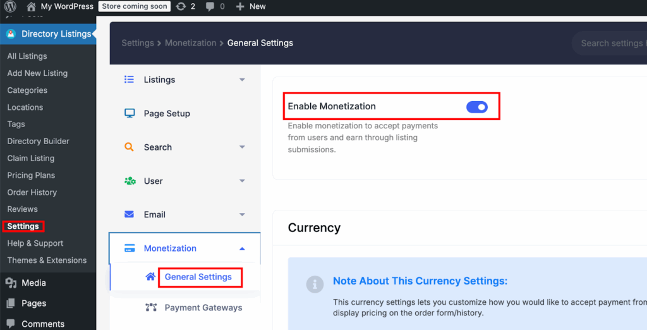647x330 pixels.
Task: Open General Settings under Monetization
Action: pyautogui.click(x=198, y=277)
